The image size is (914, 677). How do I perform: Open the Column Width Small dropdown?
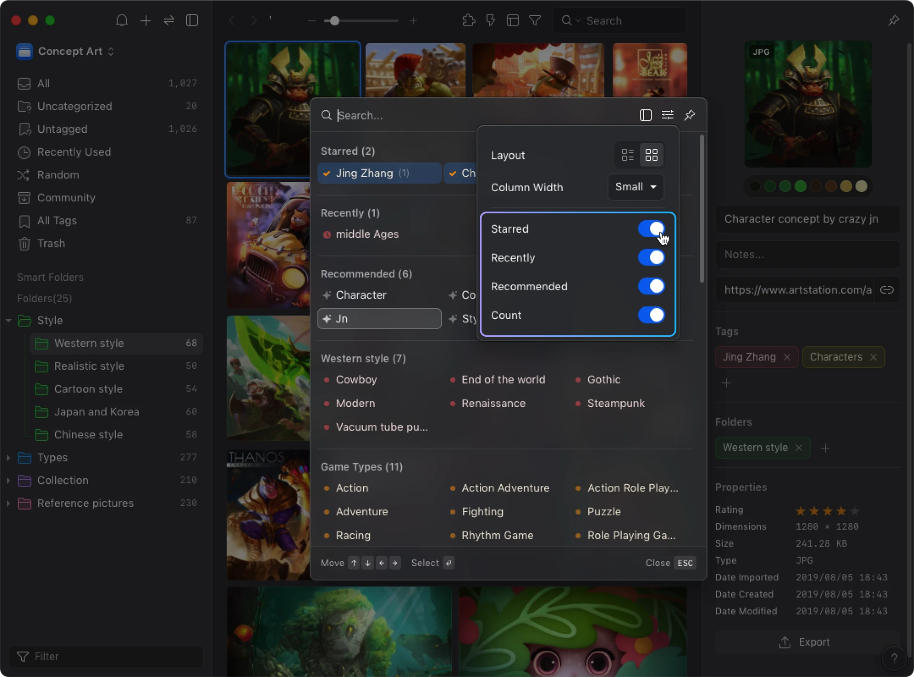[x=636, y=187]
